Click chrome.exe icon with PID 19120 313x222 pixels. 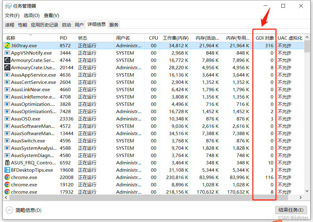click(7, 184)
